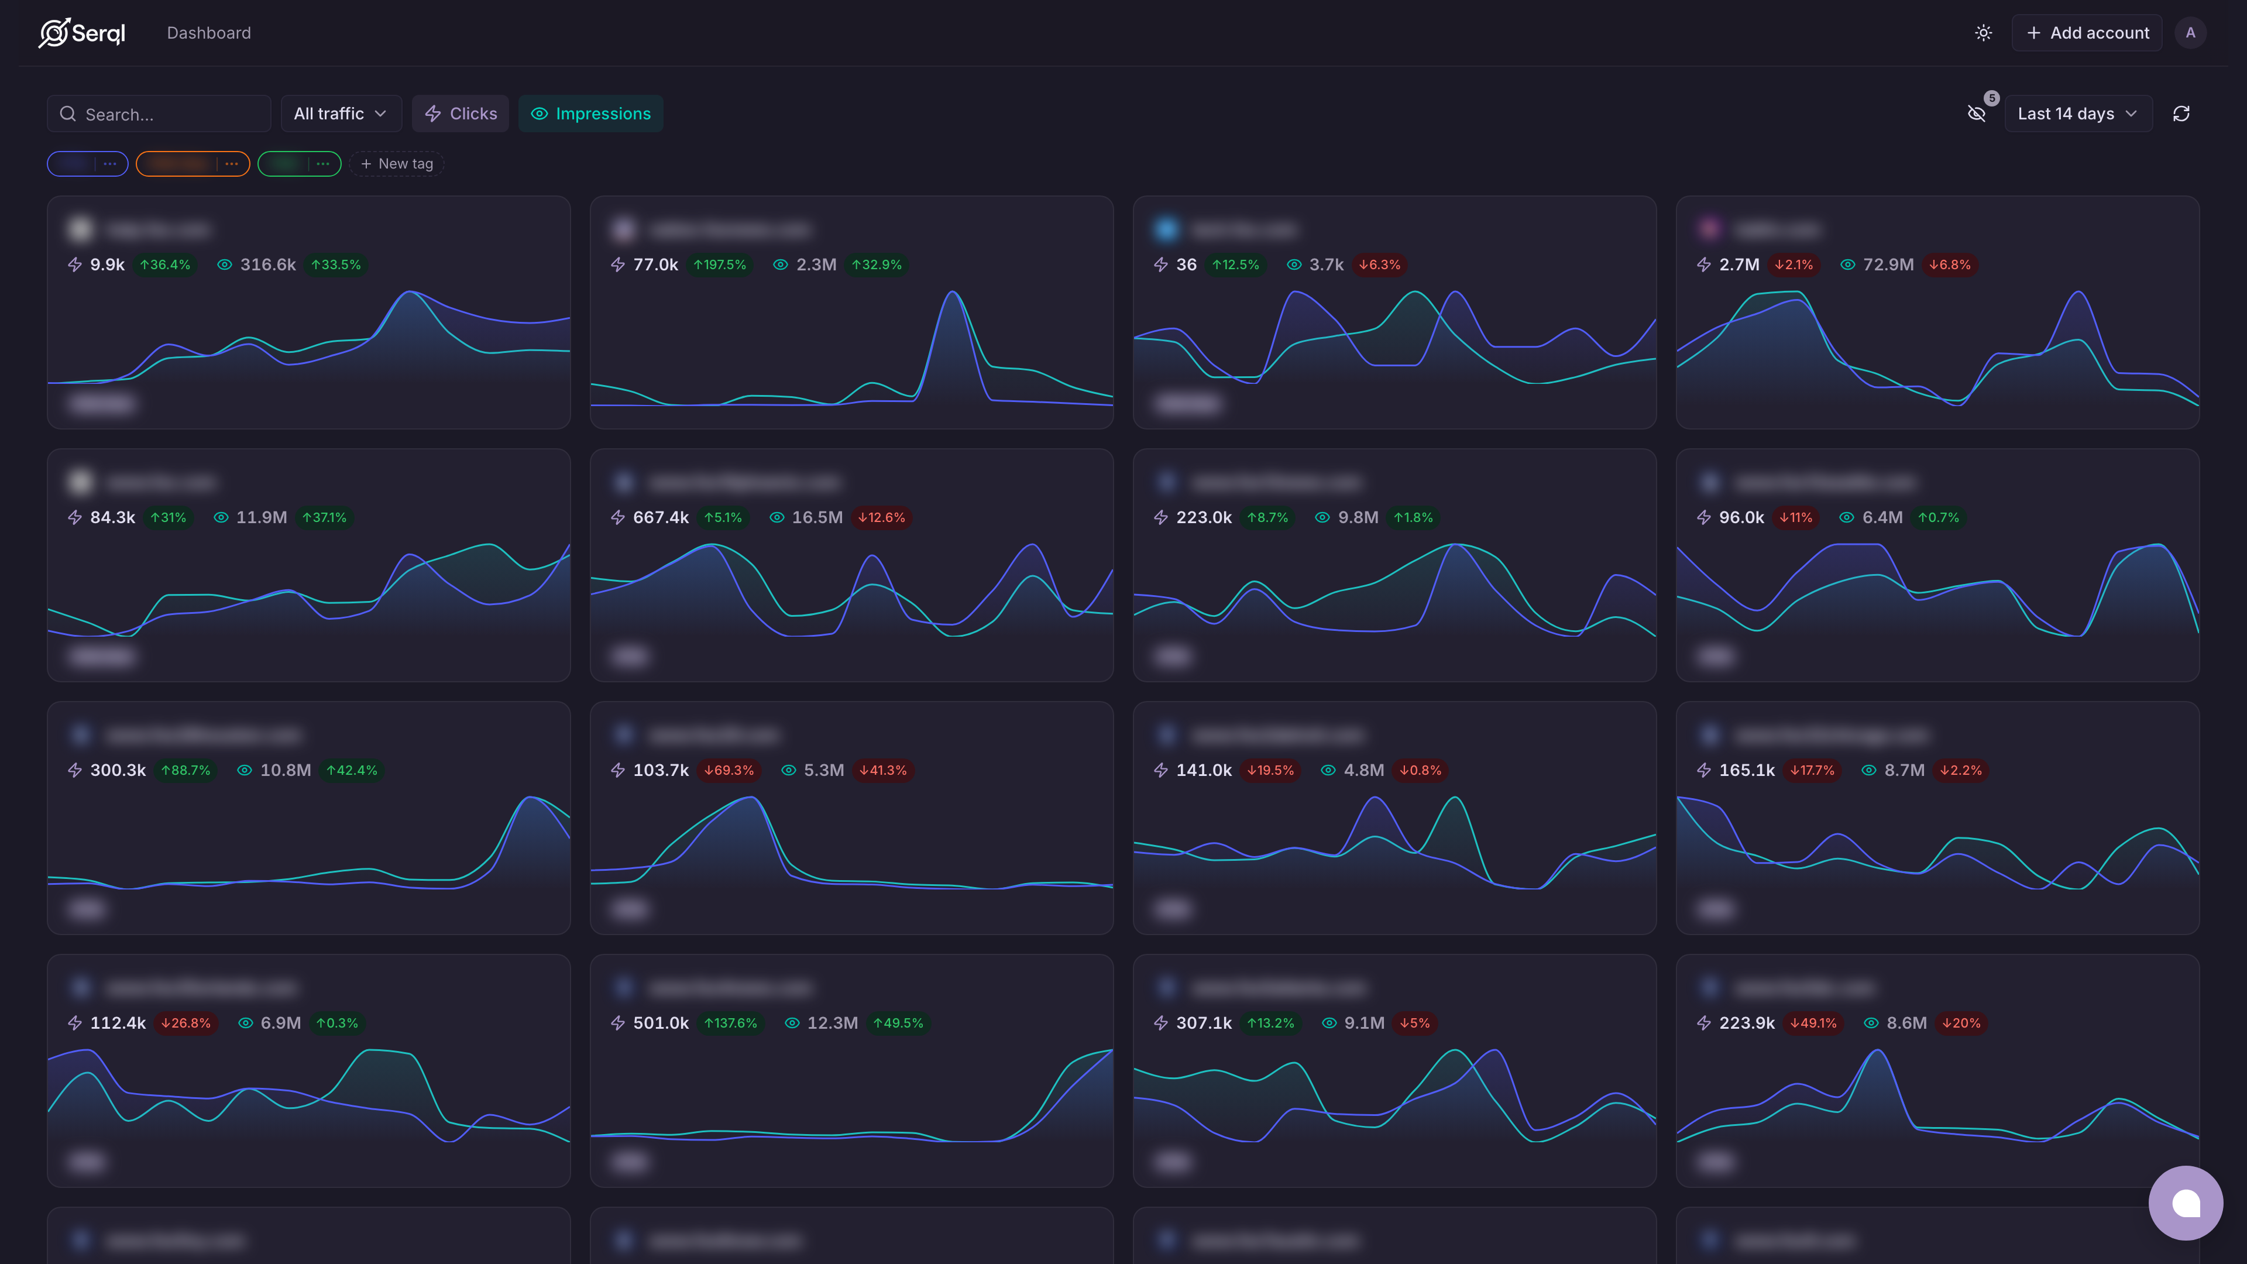Viewport: 2247px width, 1264px height.
Task: Toggle the light/dark theme sun icon
Action: pos(1983,33)
